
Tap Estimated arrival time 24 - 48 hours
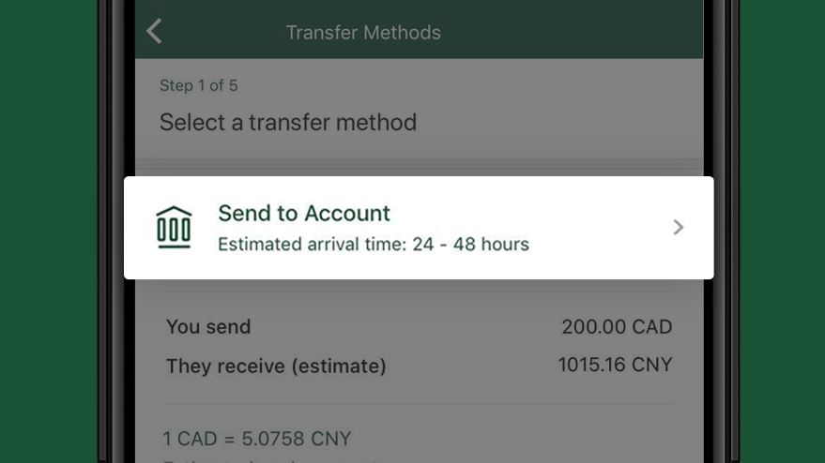point(374,245)
